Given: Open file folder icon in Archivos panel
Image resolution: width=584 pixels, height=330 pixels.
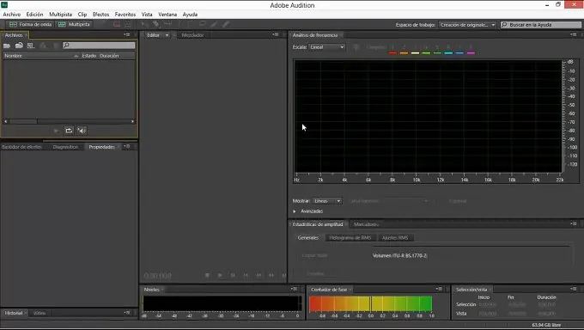Looking at the screenshot, I should [7, 46].
